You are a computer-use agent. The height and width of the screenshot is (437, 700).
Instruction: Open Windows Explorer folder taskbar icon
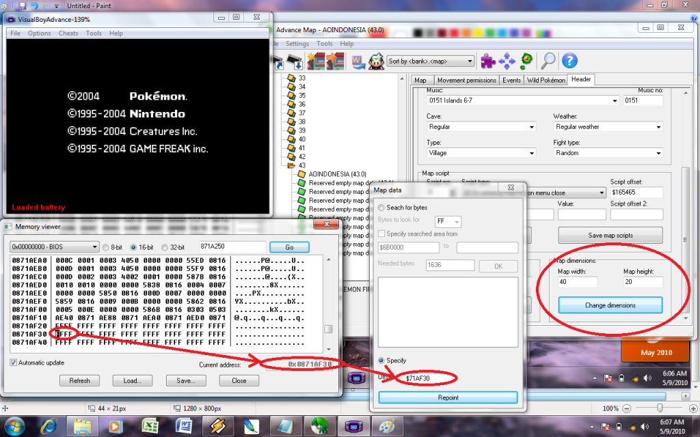[83, 427]
